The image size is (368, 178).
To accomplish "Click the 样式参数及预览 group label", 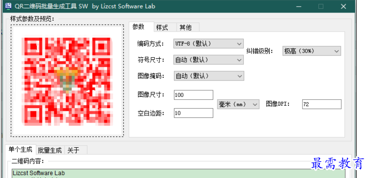I will pos(32,19).
